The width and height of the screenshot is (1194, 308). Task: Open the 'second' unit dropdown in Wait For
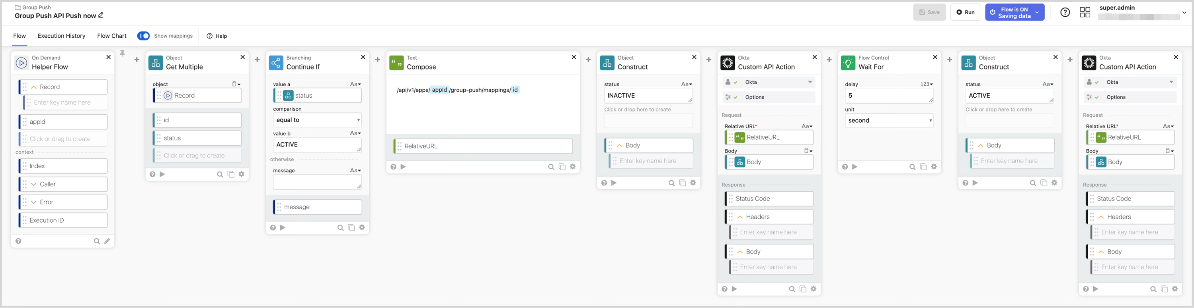[889, 120]
